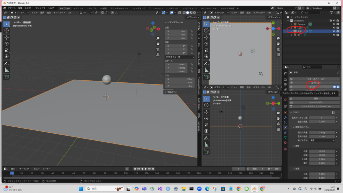Select the Annotate tool in main viewport

click(7, 63)
